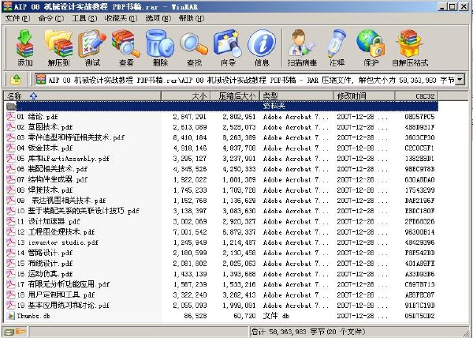Select file 05 库和iPartiAssembly.pdf
The width and height of the screenshot is (473, 338).
pos(63,159)
